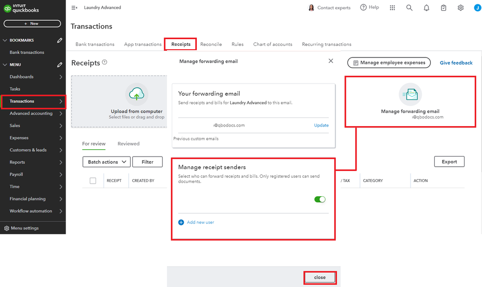Image resolution: width=482 pixels, height=287 pixels.
Task: Click the clipboard tasks icon in header
Action: (x=444, y=8)
